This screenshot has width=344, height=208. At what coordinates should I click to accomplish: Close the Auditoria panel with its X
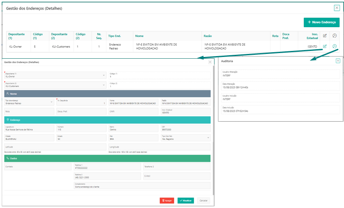pos(338,61)
